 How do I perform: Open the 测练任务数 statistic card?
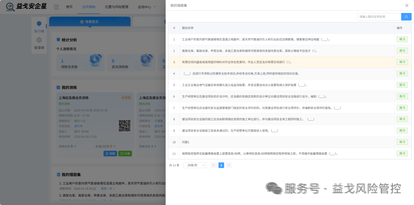(80, 63)
